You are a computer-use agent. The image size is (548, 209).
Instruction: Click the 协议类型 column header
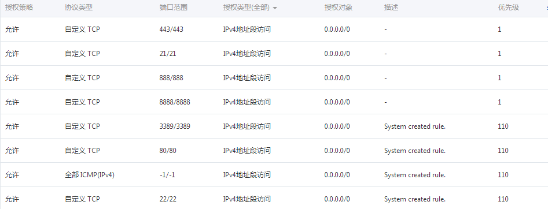(x=79, y=8)
